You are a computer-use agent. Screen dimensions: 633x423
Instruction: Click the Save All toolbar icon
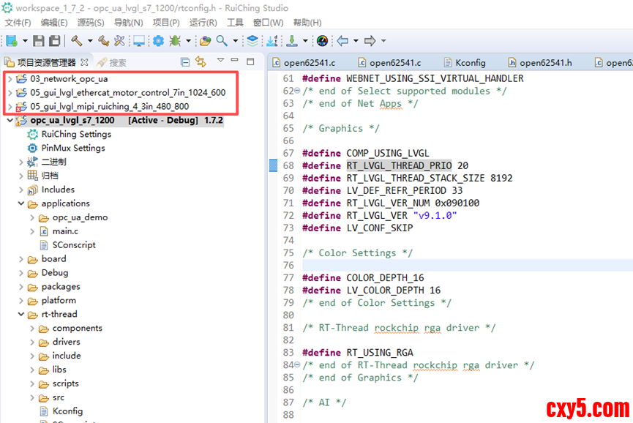coord(54,41)
